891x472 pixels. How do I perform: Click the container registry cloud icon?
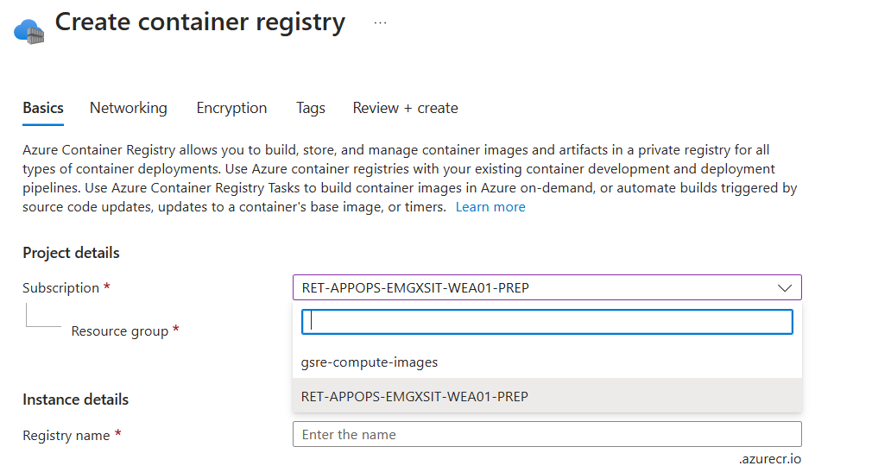29,31
